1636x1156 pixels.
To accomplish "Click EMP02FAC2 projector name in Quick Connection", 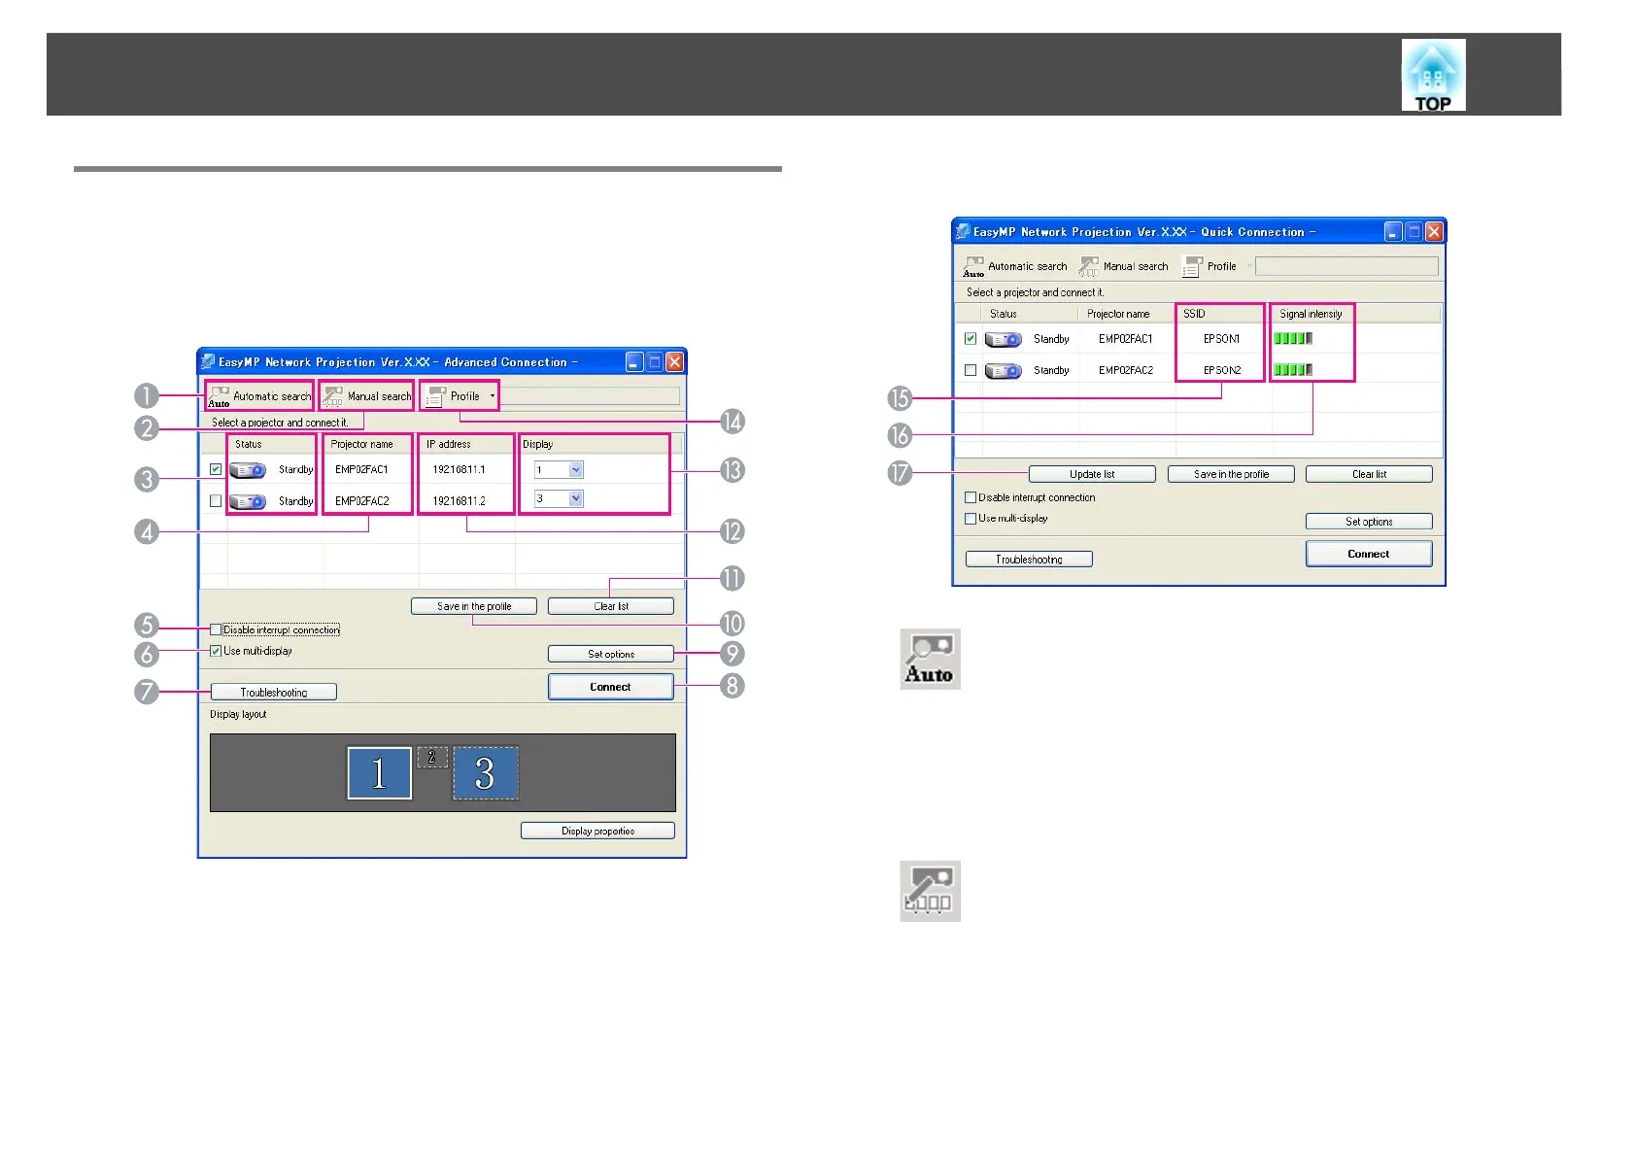I will click(1126, 370).
